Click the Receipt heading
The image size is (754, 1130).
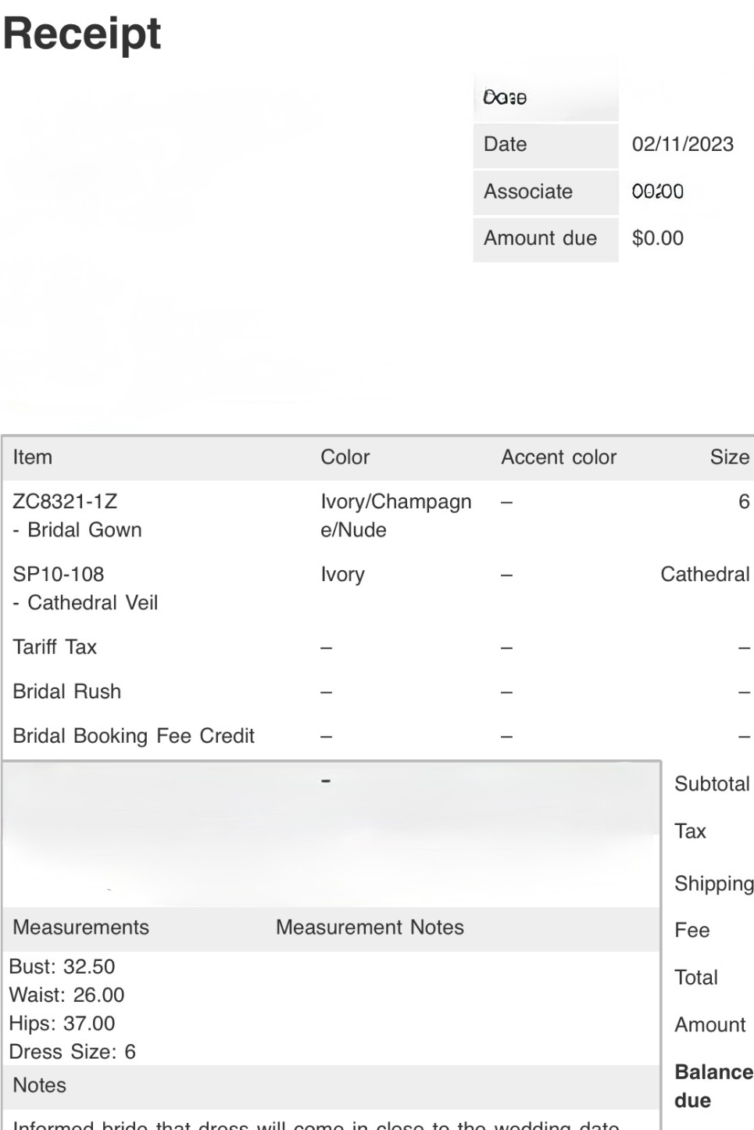click(x=82, y=34)
